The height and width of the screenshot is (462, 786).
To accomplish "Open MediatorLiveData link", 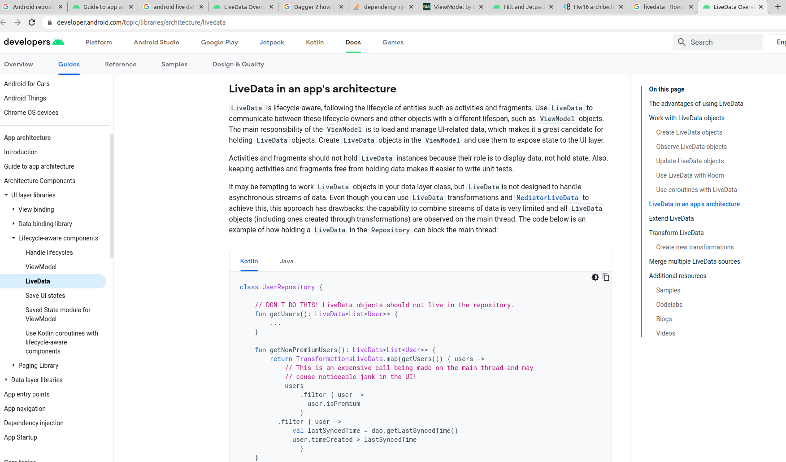I will [547, 198].
